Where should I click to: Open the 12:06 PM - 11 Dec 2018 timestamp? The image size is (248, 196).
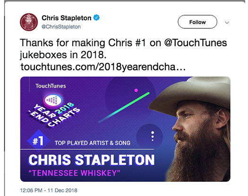49,190
